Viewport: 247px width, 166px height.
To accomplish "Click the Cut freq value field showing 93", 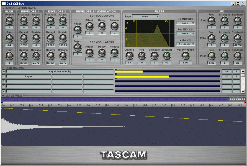I will point(129,63).
